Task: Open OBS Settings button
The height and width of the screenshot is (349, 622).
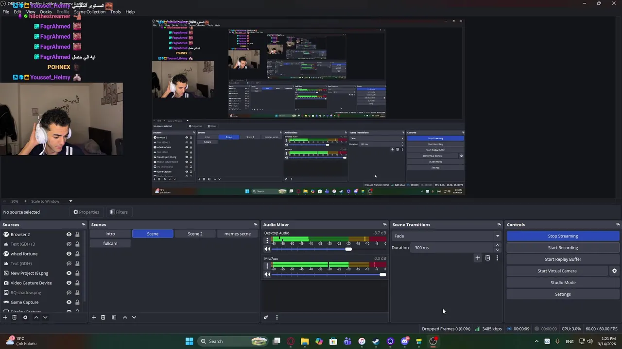Action: [563, 294]
